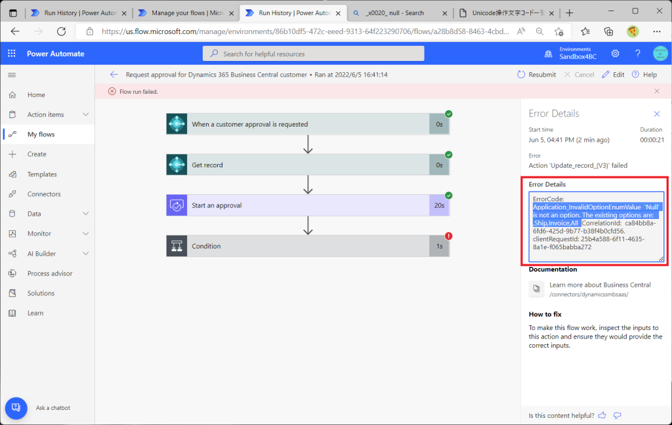This screenshot has height=425, width=672.
Task: Add page to favorites star icon
Action: point(559,31)
